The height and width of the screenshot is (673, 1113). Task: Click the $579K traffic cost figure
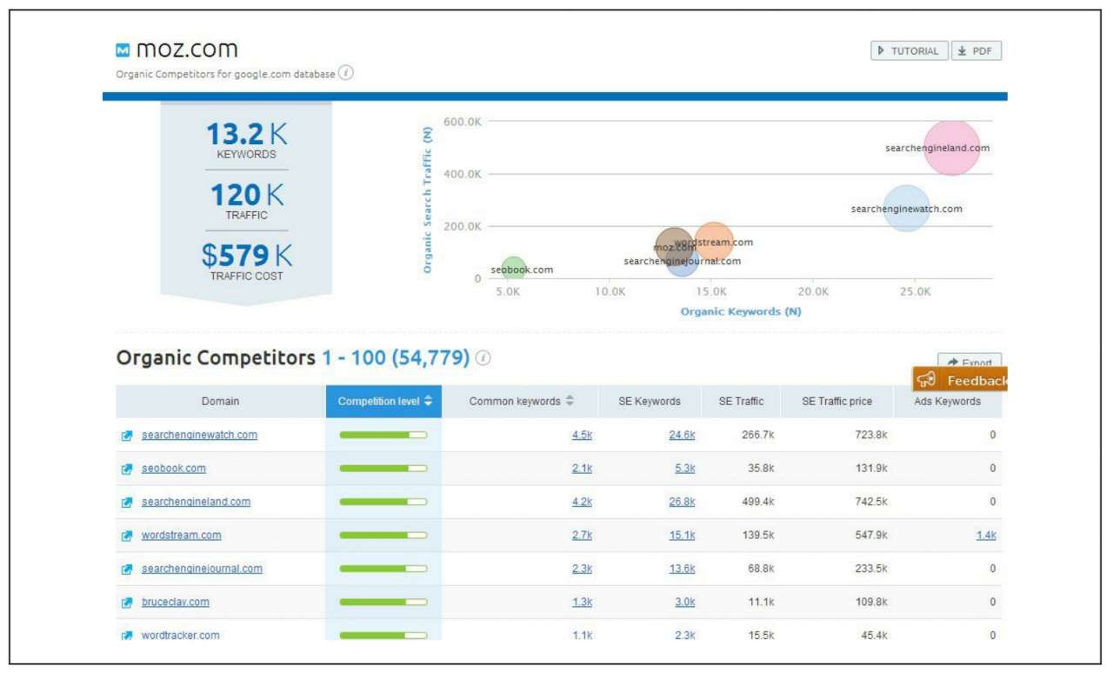coord(247,256)
